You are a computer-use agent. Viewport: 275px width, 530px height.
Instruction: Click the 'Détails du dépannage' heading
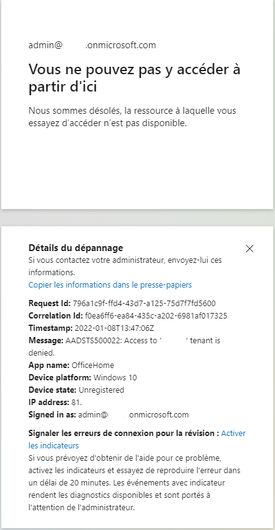75,248
